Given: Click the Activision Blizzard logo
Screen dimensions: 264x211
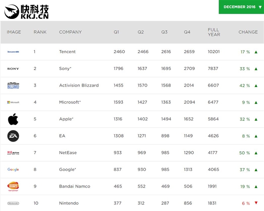Looking at the screenshot, I should pyautogui.click(x=13, y=85).
